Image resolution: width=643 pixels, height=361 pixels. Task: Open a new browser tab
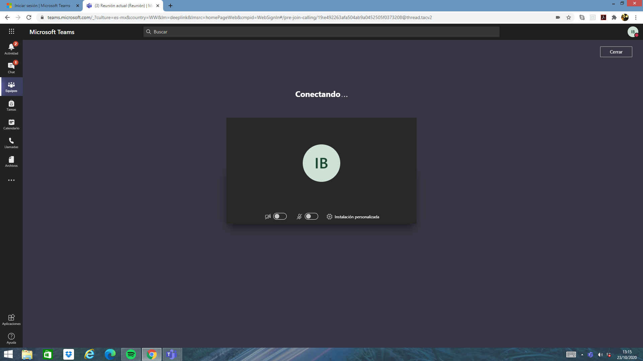click(x=170, y=6)
